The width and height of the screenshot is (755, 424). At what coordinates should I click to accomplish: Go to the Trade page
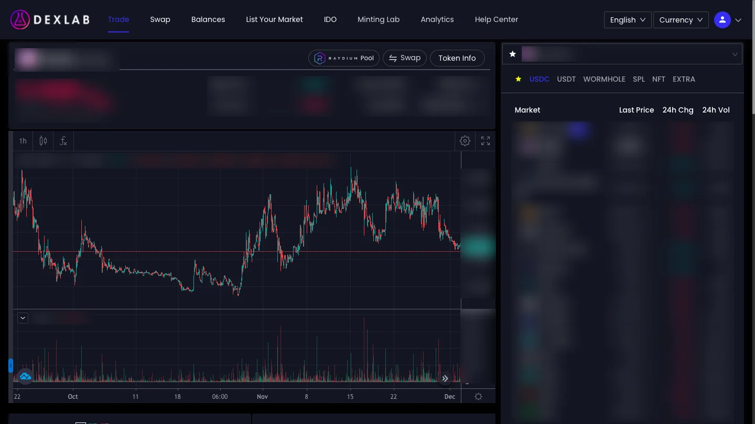(118, 19)
